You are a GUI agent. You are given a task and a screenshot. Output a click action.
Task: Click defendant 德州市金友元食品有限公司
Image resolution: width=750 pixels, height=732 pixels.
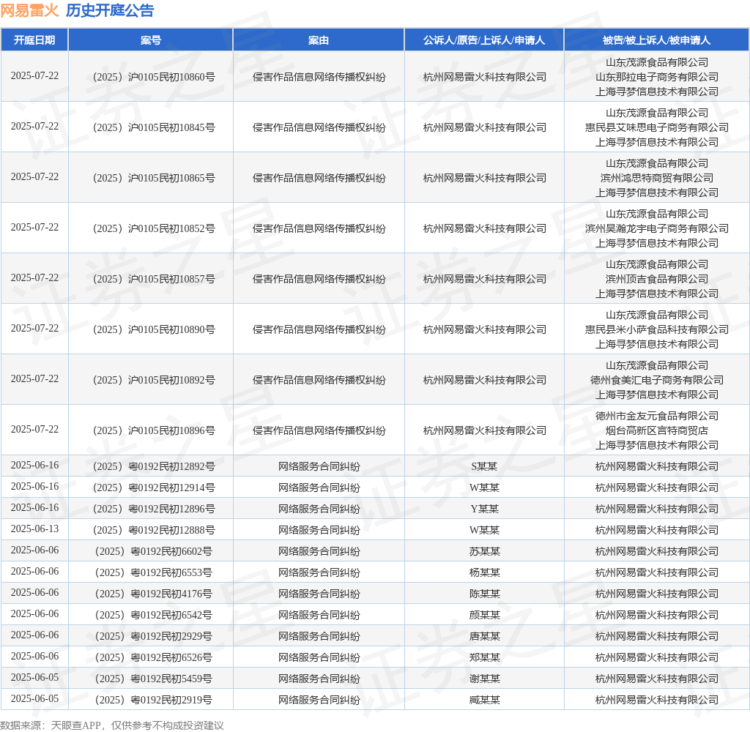[657, 416]
